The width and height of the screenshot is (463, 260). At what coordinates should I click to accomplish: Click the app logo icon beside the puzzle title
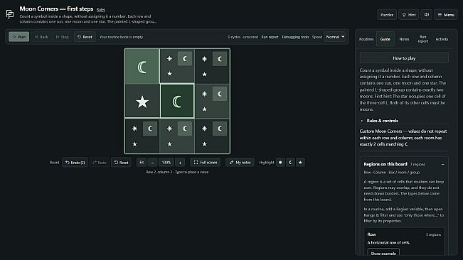(x=10, y=14)
